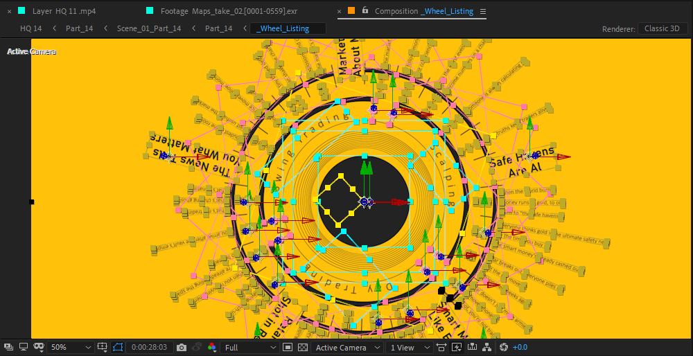Click the cyan Footage label color swatch
Screen dimensions: 693x356
(x=150, y=10)
